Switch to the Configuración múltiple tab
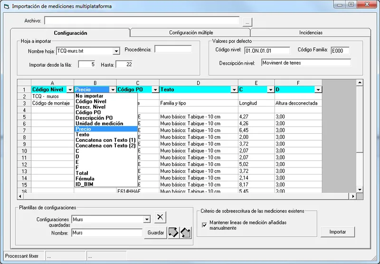Image resolution: width=380 pixels, height=264 pixels. [x=191, y=32]
